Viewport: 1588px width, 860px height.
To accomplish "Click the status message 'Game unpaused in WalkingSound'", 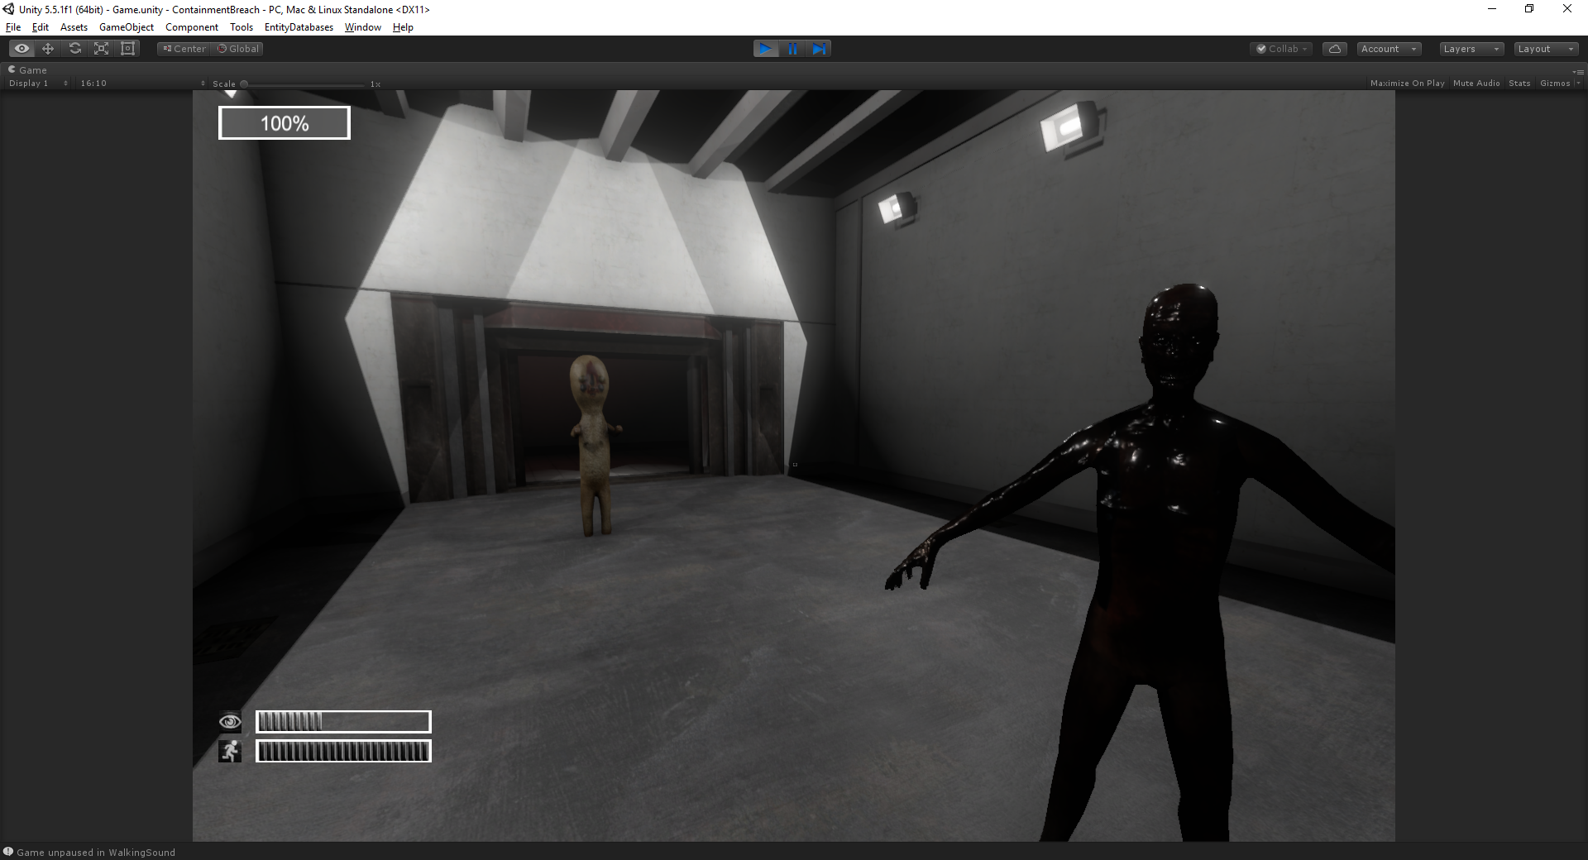I will [x=96, y=853].
